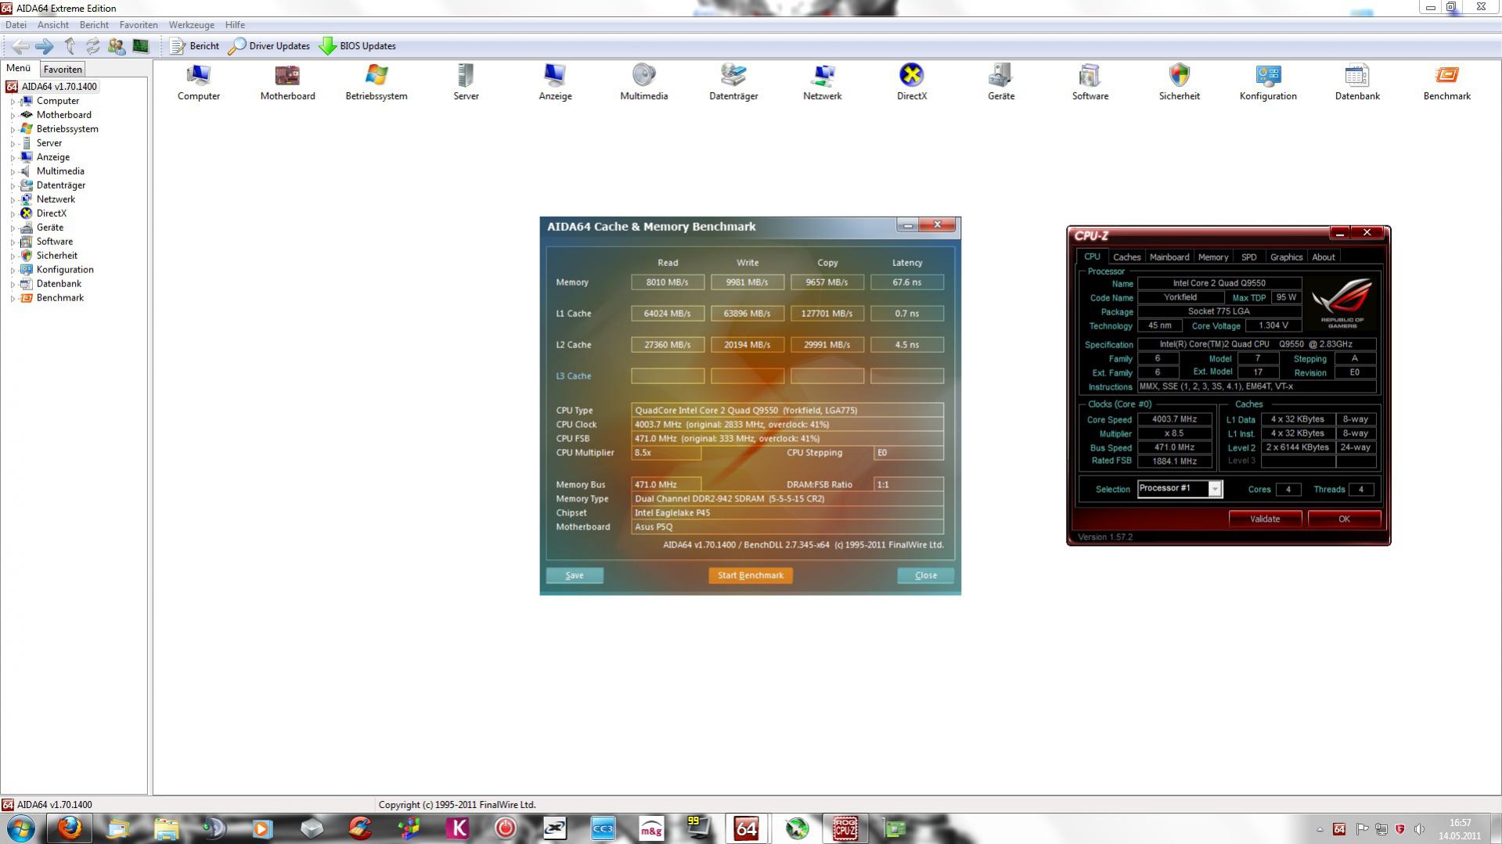Screen dimensions: 1502x844
Task: Open the Netzwerk category icon
Action: pos(822,82)
